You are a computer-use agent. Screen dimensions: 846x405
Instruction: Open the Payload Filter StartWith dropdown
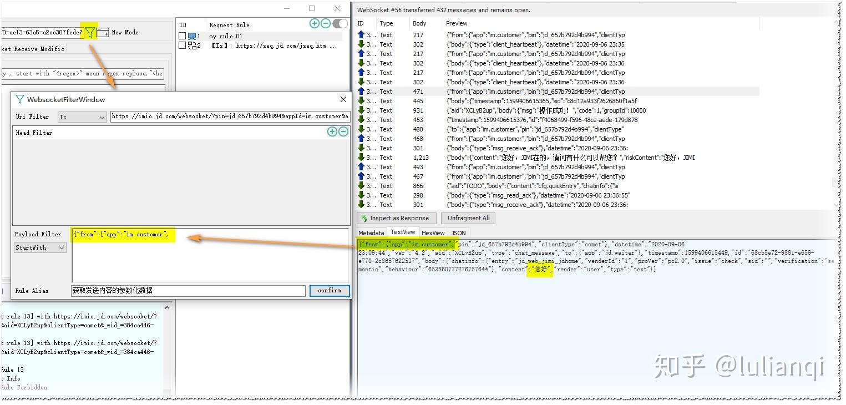[x=40, y=247]
